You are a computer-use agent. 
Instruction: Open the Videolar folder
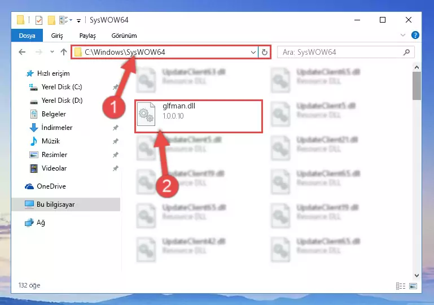pyautogui.click(x=54, y=168)
